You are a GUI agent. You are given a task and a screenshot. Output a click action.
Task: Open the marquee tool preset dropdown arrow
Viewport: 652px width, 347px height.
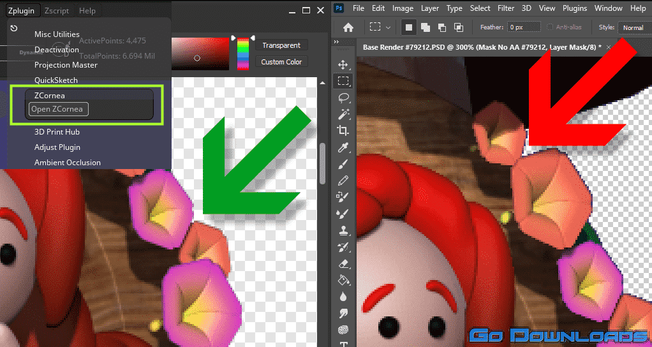click(x=388, y=27)
